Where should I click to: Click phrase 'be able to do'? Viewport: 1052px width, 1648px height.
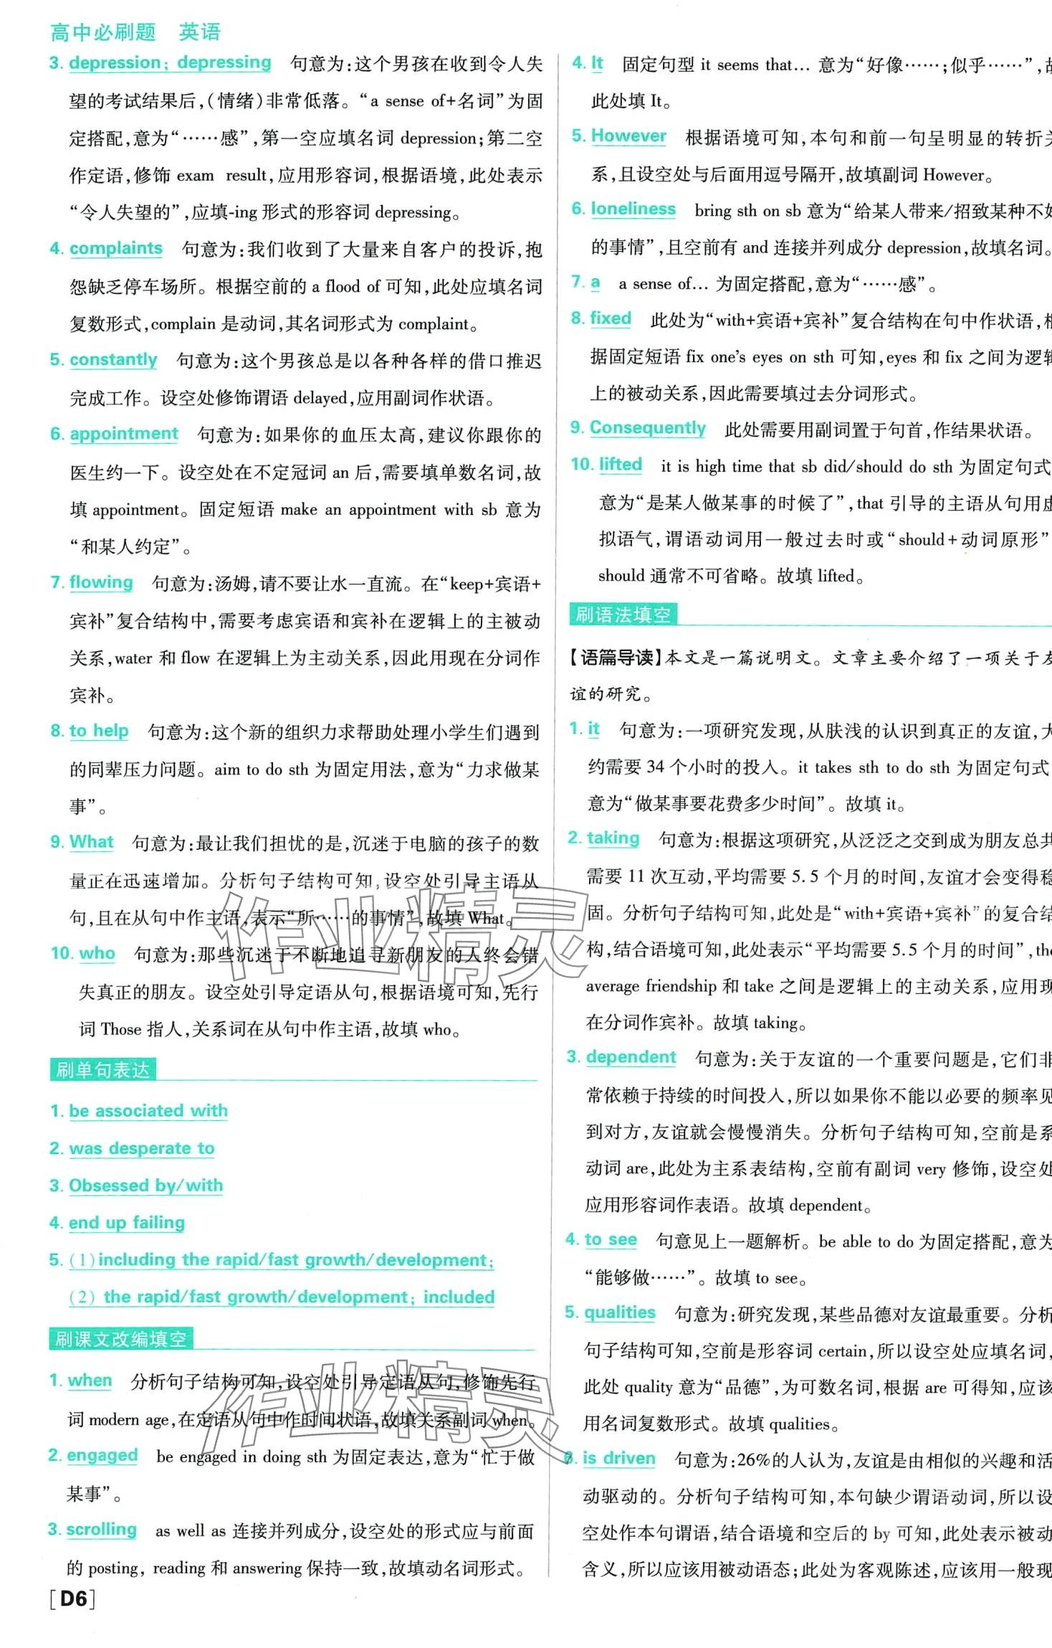point(866,1241)
